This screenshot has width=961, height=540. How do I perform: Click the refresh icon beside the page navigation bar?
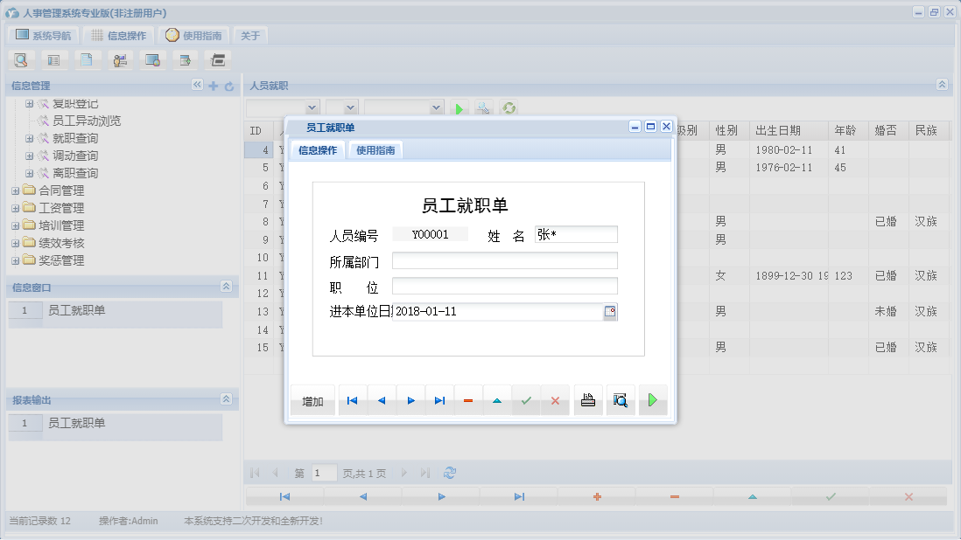449,472
